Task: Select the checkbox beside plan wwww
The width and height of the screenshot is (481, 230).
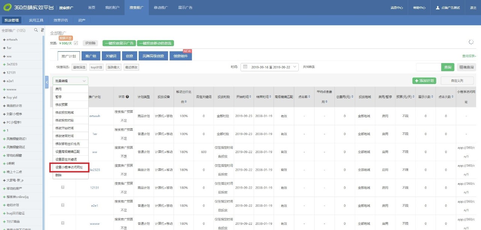Action: [x=63, y=223]
